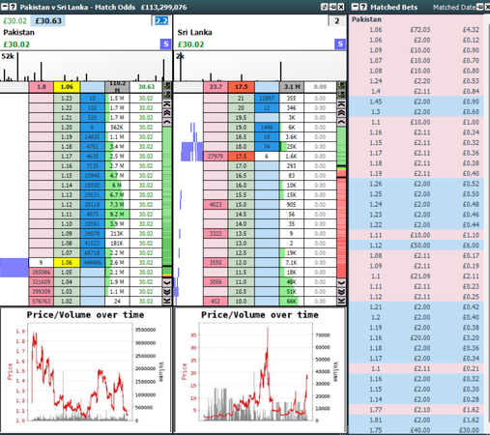Click the highlighted £30.63 profit value
The width and height of the screenshot is (490, 435).
[48, 21]
